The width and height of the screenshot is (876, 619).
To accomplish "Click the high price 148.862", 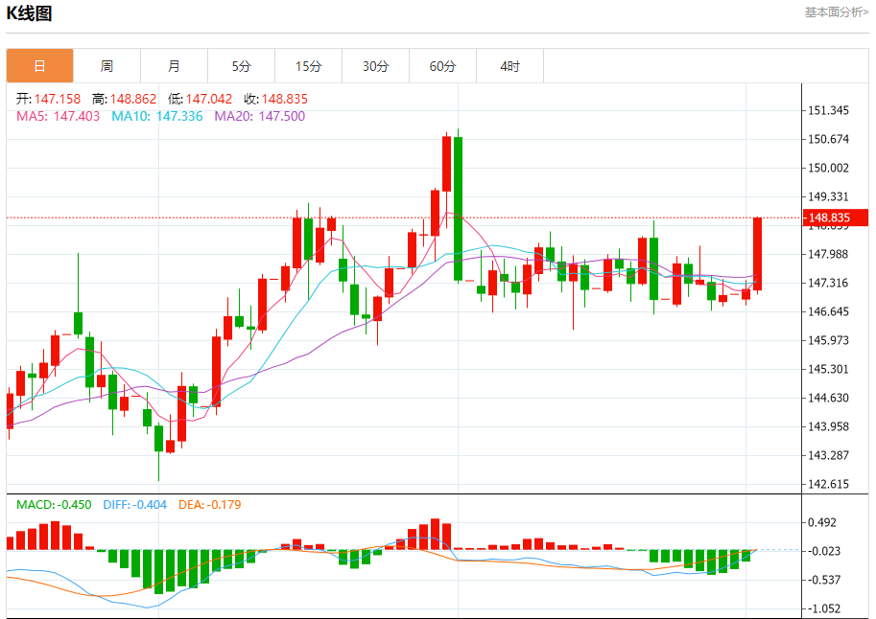I will 133,99.
